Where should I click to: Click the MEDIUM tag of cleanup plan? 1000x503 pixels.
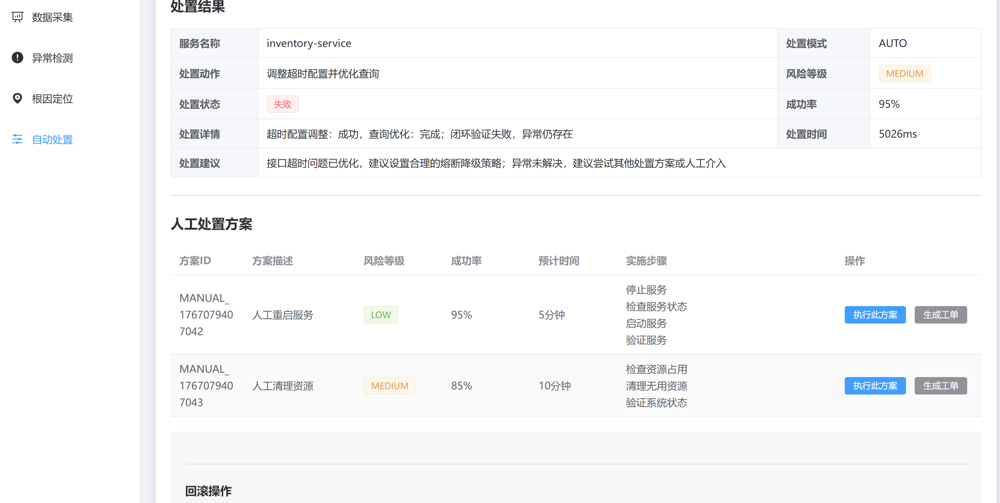tap(389, 385)
